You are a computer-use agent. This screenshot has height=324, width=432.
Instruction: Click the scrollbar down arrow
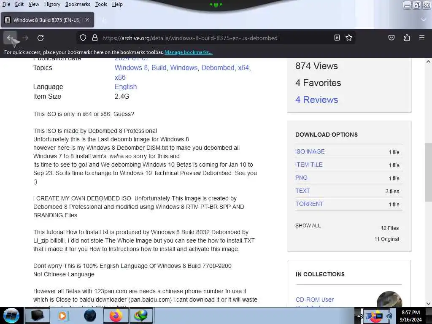pyautogui.click(x=428, y=304)
